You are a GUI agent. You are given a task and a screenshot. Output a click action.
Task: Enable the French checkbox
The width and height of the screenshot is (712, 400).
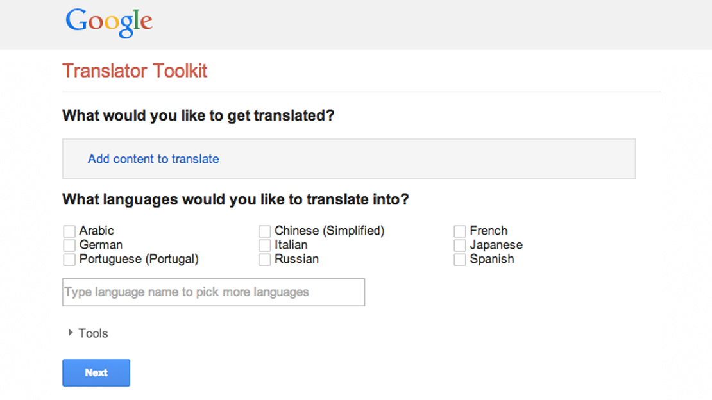point(459,231)
